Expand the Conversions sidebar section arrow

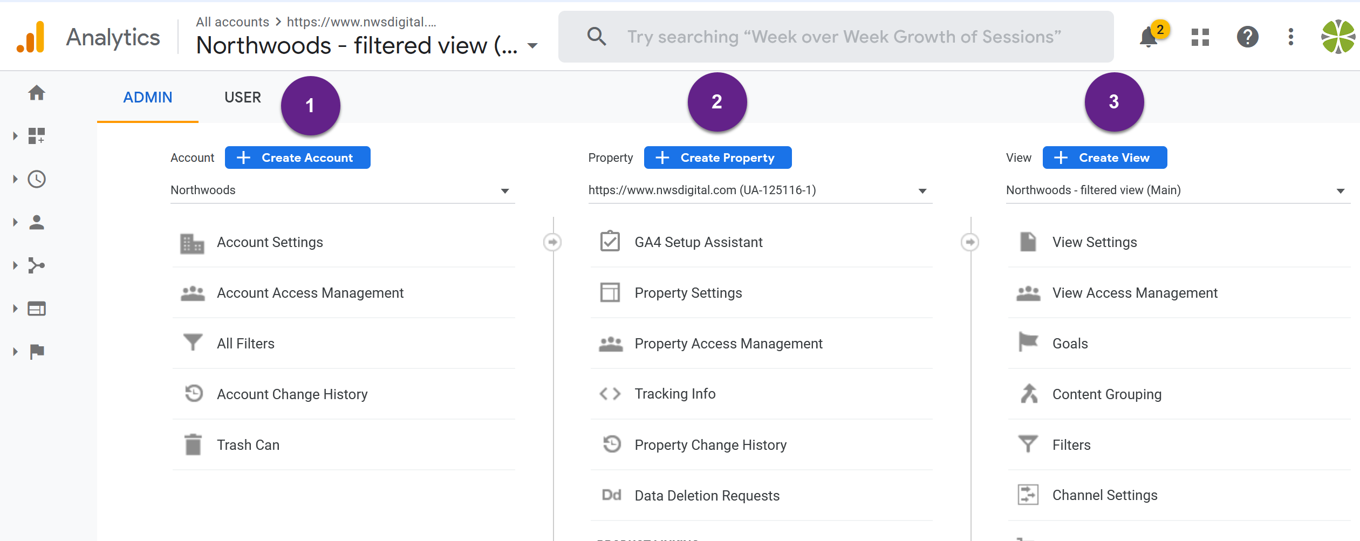[15, 352]
